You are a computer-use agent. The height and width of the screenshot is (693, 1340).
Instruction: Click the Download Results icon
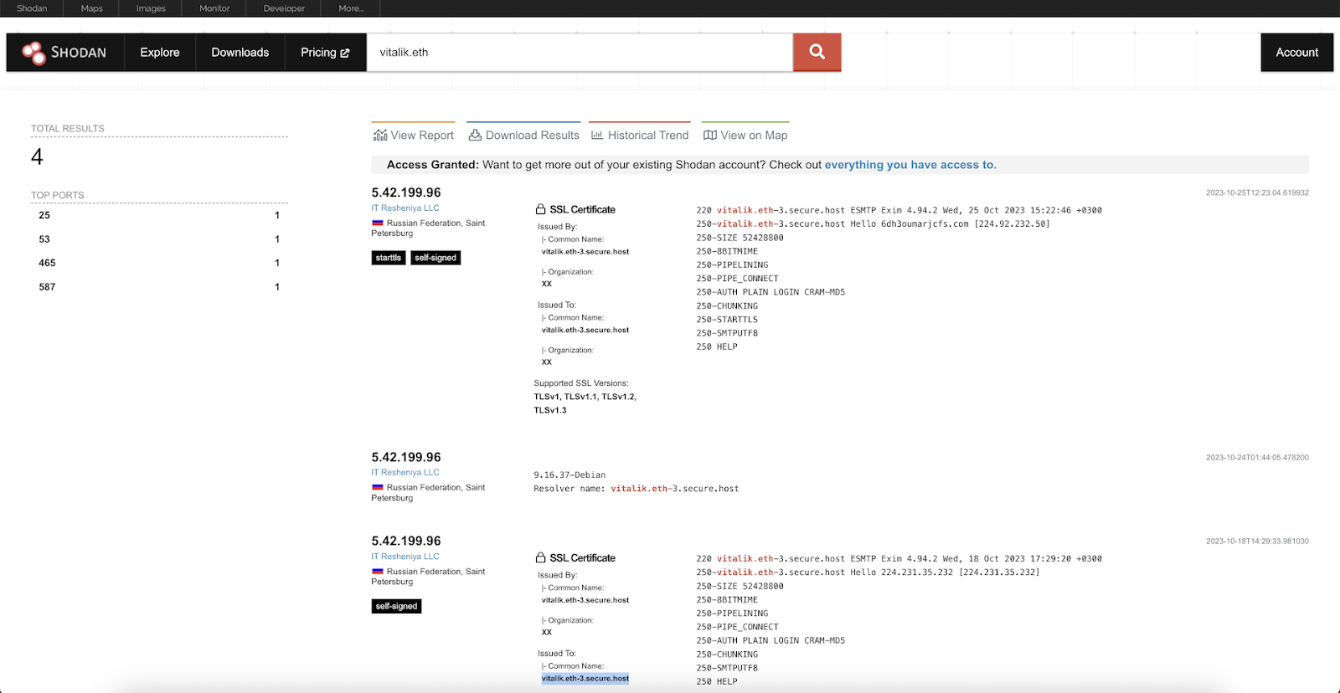pyautogui.click(x=475, y=135)
